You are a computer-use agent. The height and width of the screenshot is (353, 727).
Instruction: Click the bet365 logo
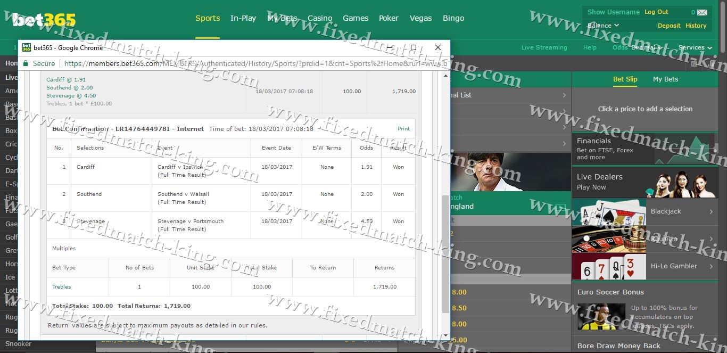[x=45, y=20]
